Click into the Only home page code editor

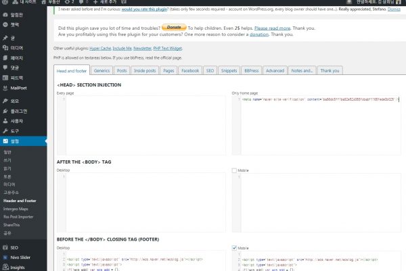[x=317, y=126]
